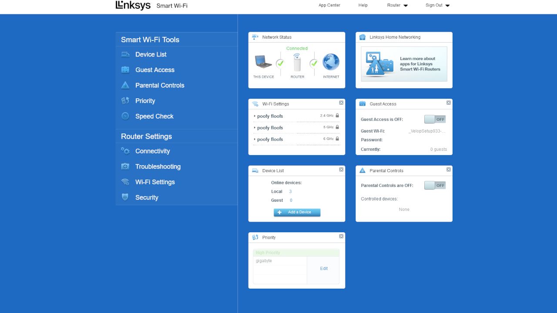
Task: Click the Linksys Home Networking header icon
Action: tap(362, 37)
